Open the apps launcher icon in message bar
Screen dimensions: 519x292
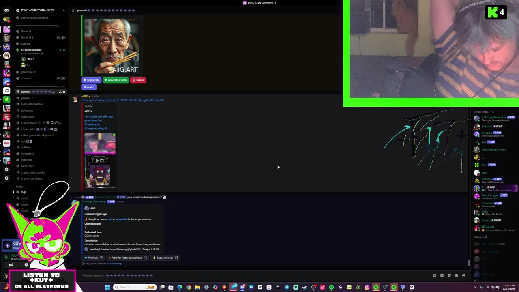(464, 275)
